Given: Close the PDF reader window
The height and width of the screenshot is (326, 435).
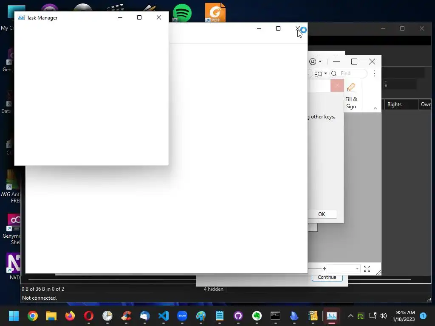Looking at the screenshot, I should coord(372,62).
